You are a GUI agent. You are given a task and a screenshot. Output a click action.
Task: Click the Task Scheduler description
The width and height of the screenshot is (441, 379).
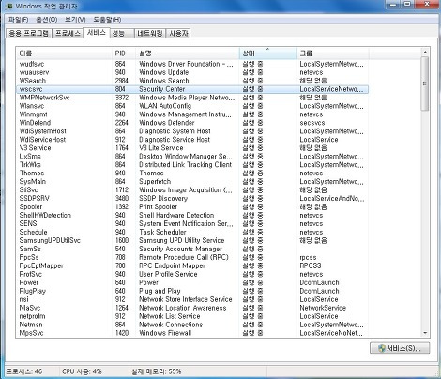pyautogui.click(x=162, y=232)
